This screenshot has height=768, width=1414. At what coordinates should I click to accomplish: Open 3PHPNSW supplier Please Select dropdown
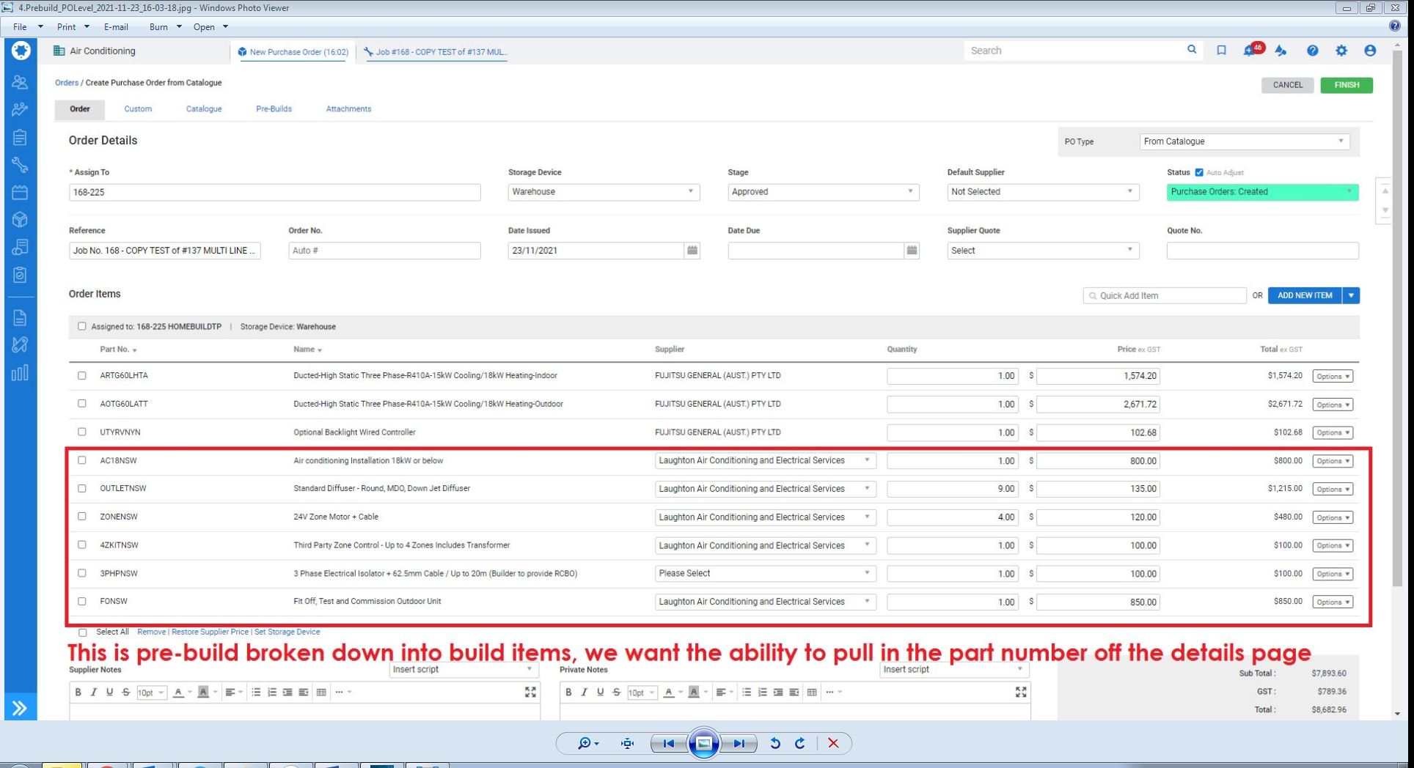[765, 573]
